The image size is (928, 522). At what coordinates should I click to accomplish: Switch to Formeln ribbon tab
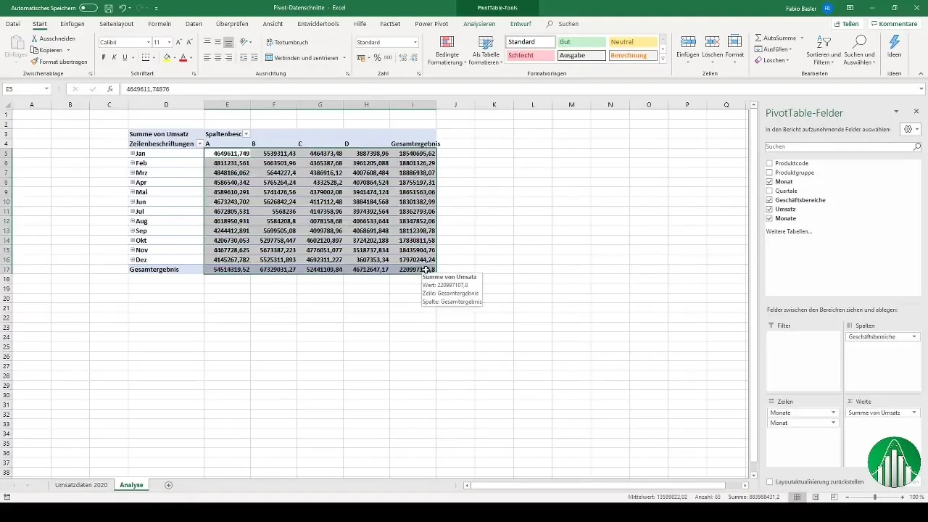[159, 24]
